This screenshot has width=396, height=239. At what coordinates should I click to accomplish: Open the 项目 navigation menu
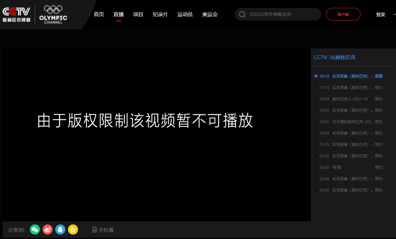pyautogui.click(x=138, y=14)
